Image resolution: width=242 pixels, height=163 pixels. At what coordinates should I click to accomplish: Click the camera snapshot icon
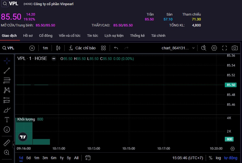[x=234, y=48]
